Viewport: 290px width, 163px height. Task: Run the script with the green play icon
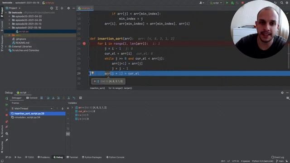[x=227, y=3]
